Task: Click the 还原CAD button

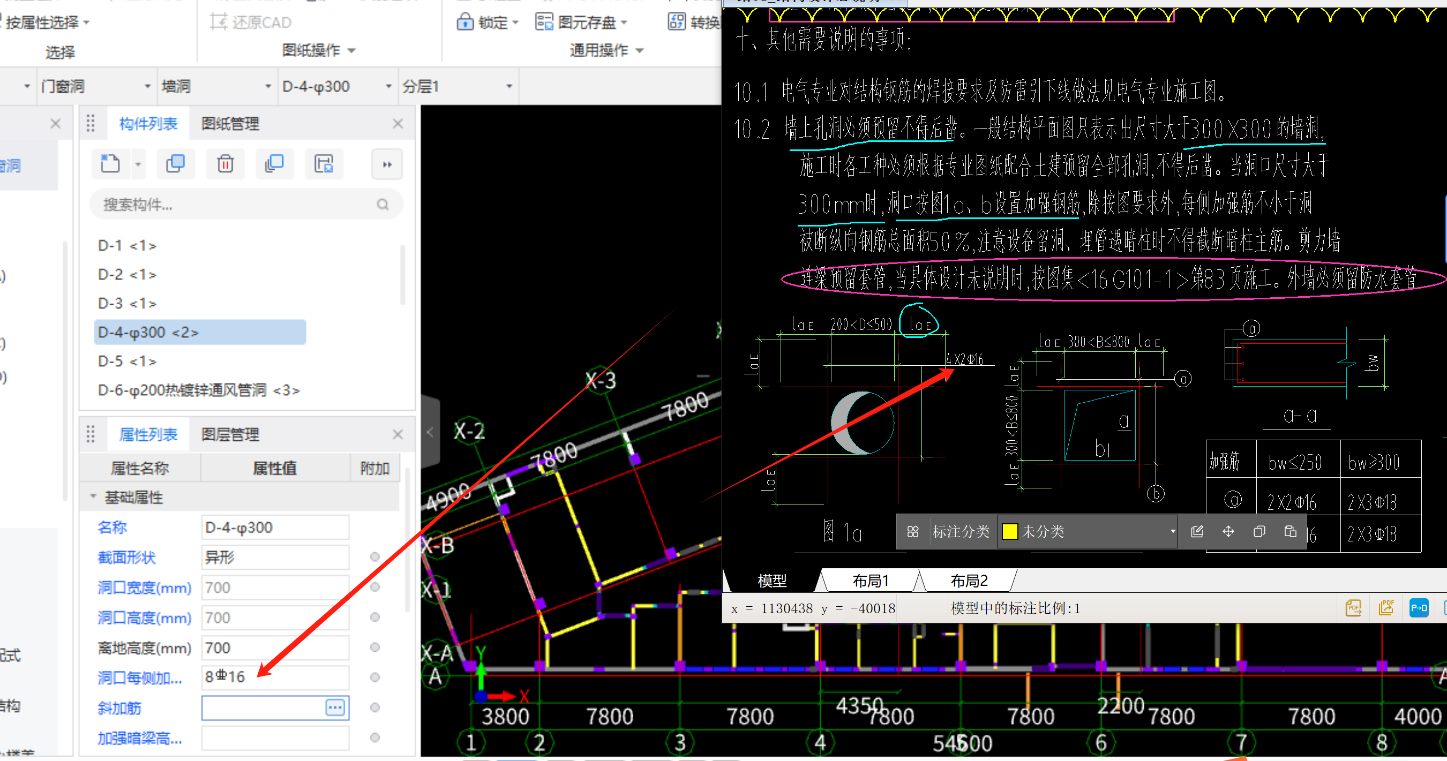Action: click(x=251, y=22)
